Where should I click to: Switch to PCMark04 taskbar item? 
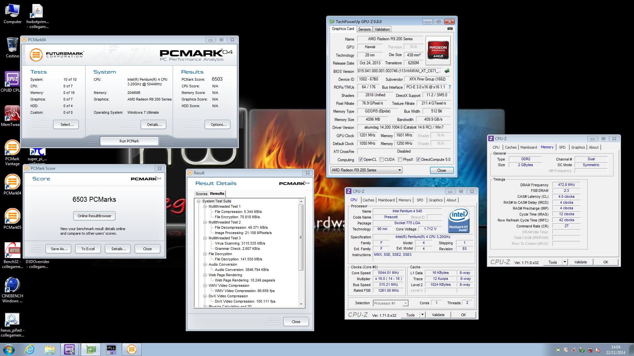coord(132,349)
